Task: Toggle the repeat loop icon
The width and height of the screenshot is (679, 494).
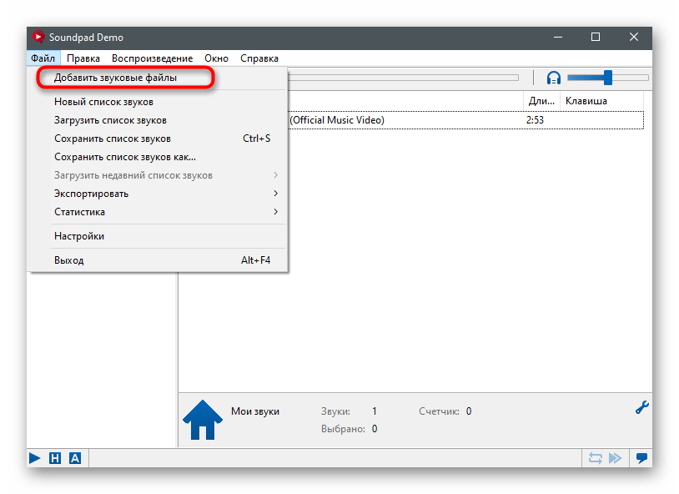Action: (595, 458)
